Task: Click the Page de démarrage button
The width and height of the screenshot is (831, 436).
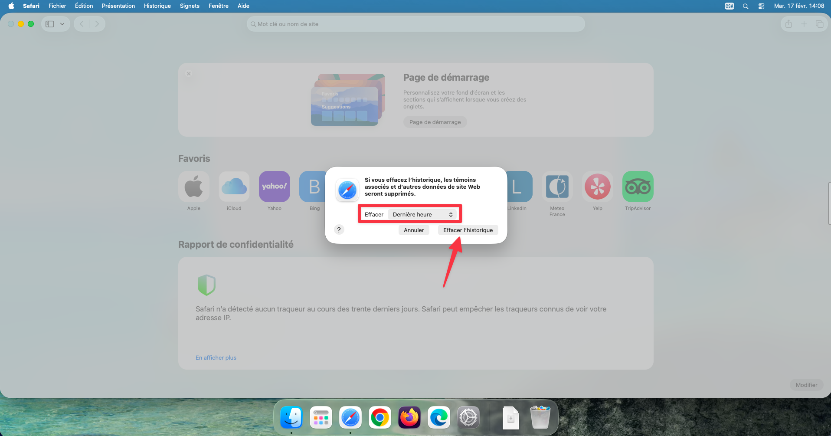Action: pos(435,122)
